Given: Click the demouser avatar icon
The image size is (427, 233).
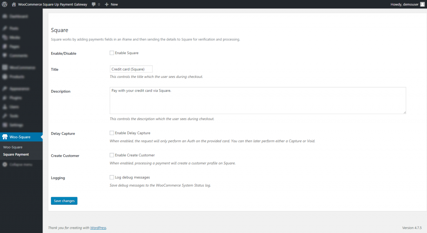Looking at the screenshot, I should point(422,4).
